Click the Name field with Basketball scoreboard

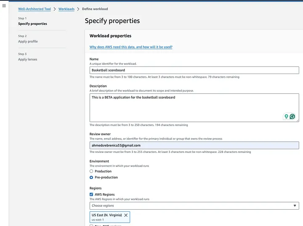pyautogui.click(x=194, y=70)
